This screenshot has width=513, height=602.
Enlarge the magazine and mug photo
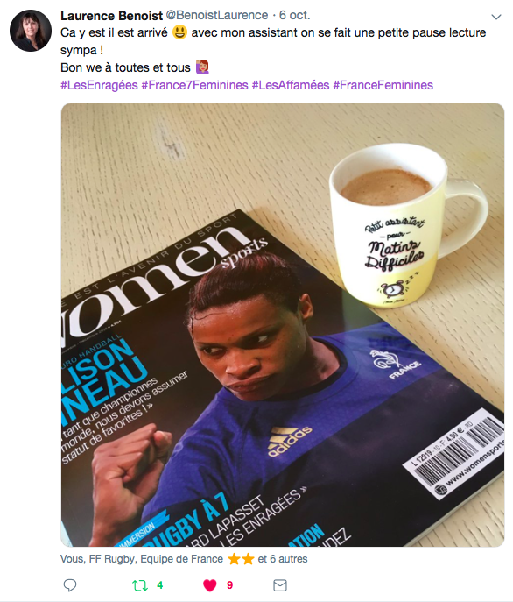click(283, 325)
